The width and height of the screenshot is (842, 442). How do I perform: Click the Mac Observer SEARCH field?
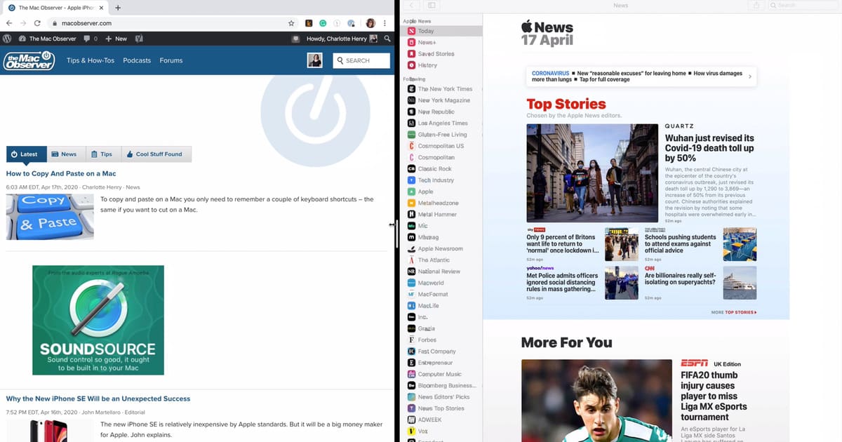(x=361, y=60)
